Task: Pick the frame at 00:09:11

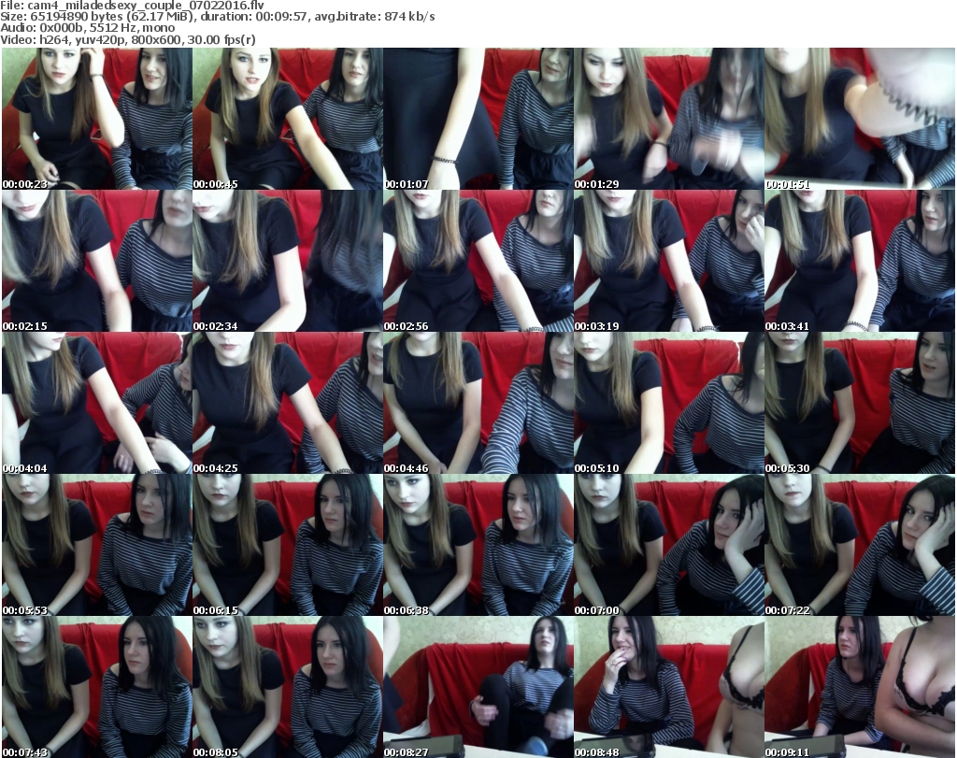Action: click(860, 687)
